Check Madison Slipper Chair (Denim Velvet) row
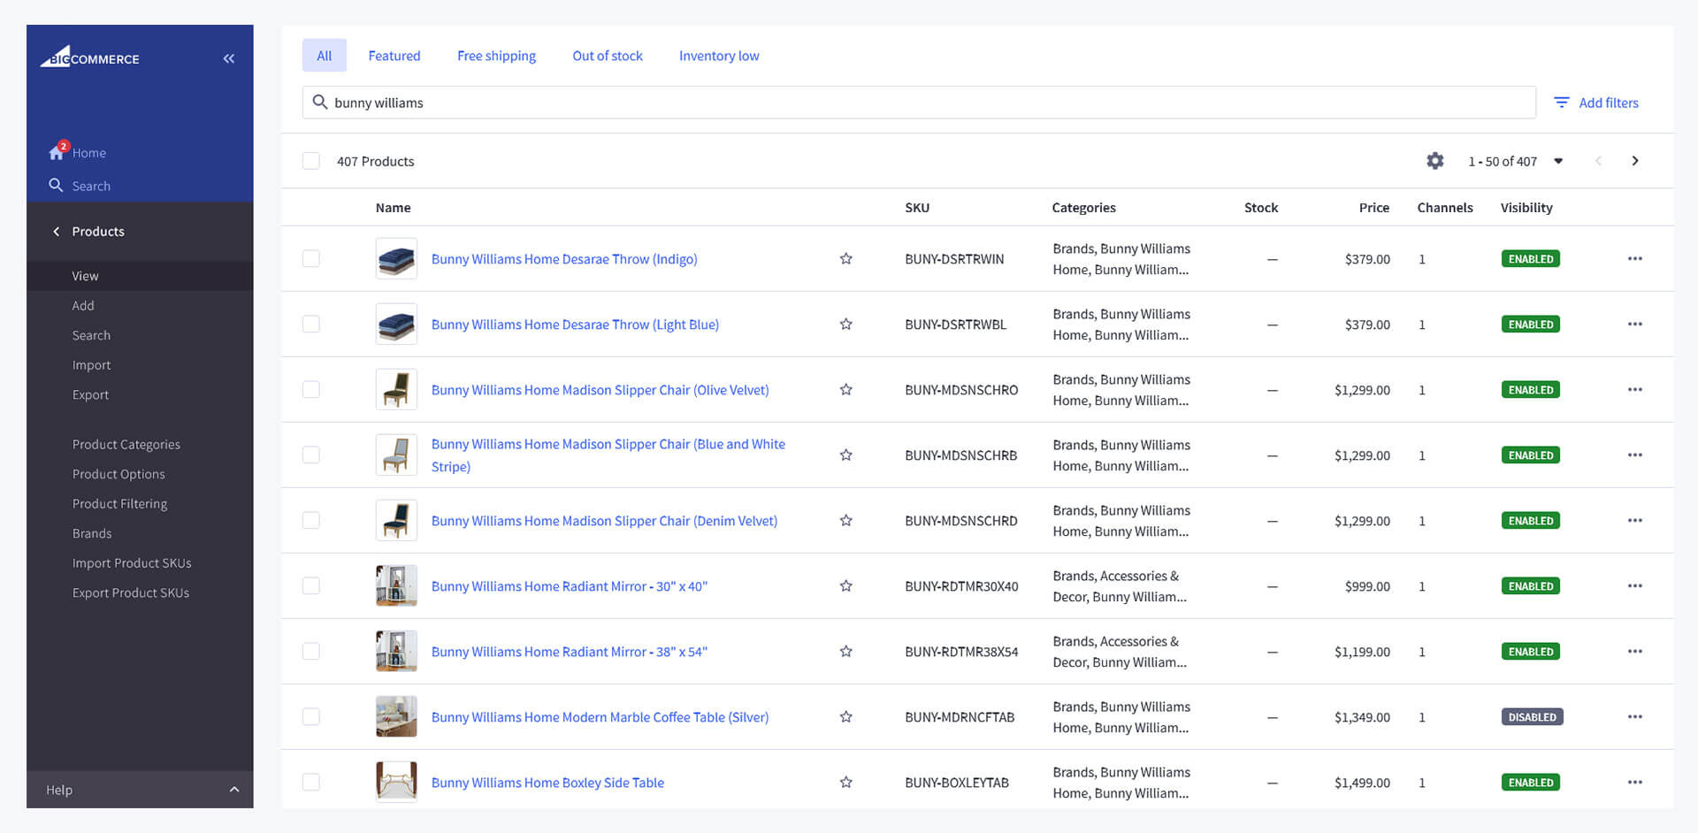Viewport: 1698px width, 833px height. (x=311, y=521)
